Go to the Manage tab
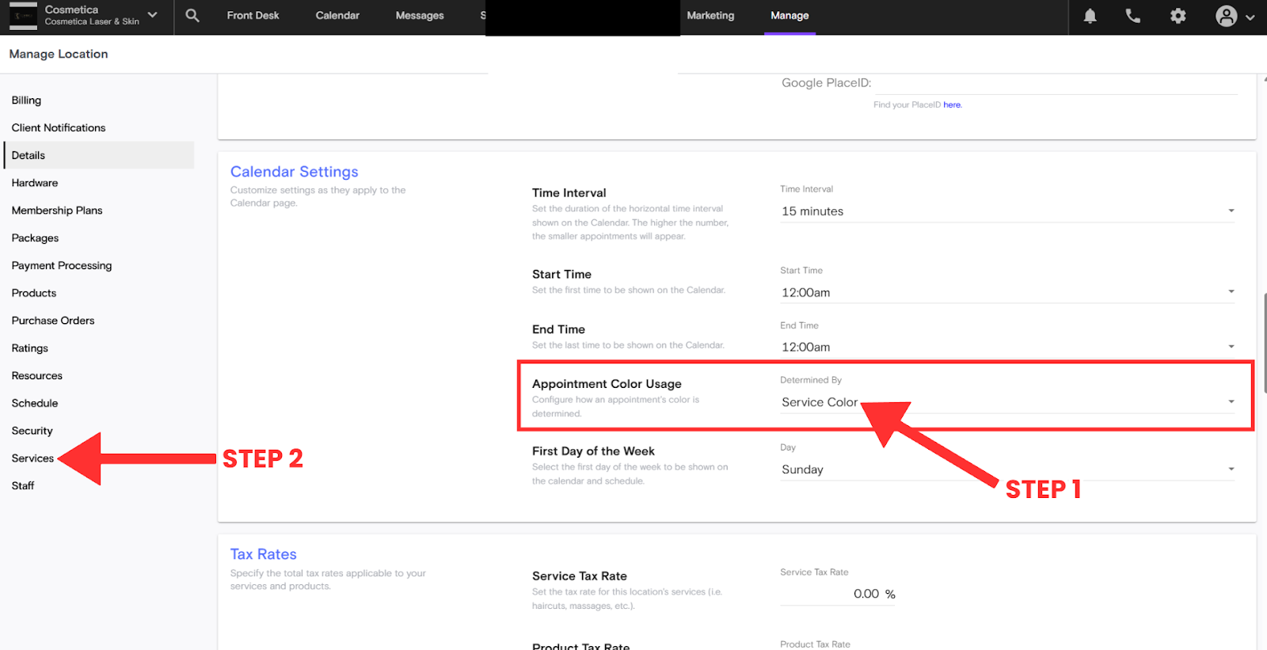Screen dimensions: 1267x650 (789, 16)
